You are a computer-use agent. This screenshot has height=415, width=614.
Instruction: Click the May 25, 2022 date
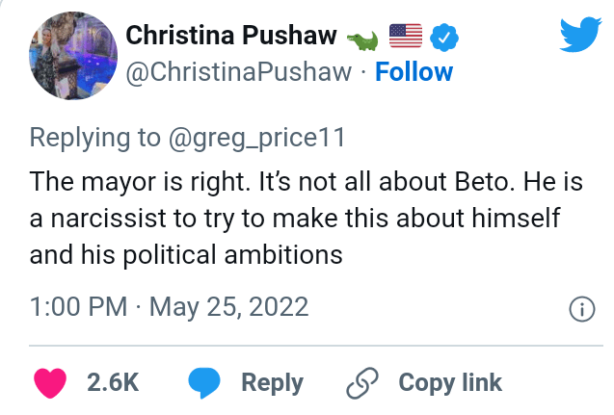pos(229,307)
